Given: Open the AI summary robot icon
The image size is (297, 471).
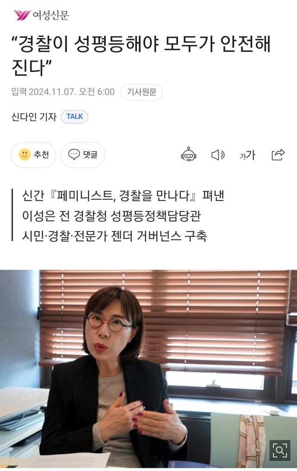Looking at the screenshot, I should pos(188,155).
